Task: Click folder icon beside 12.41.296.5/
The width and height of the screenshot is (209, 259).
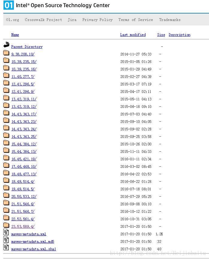Action: [6, 83]
